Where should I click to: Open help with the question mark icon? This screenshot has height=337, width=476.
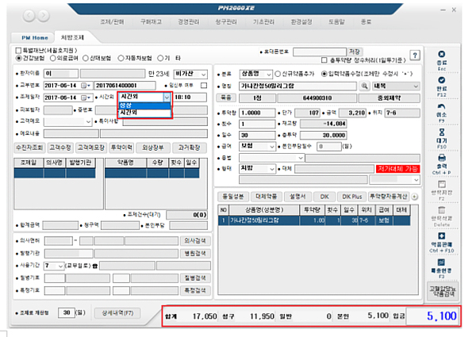415,56
